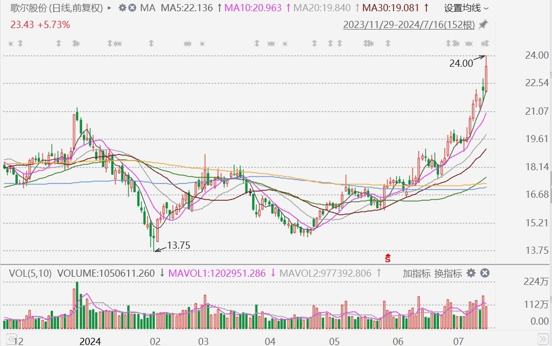Click the 换指标 button
Viewport: 552px width, 346px height.
pos(448,273)
